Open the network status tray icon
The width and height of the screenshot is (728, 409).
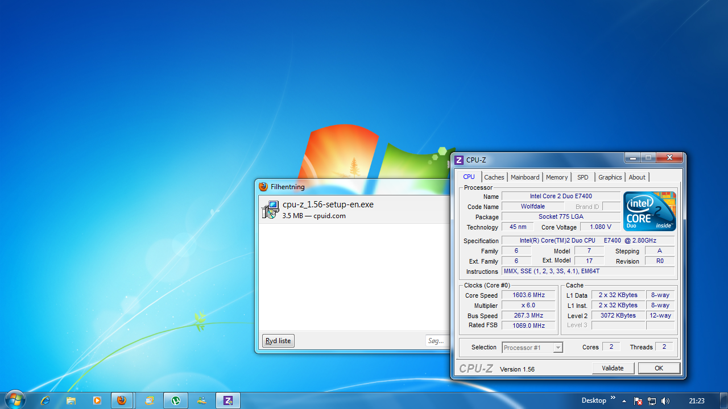click(652, 401)
